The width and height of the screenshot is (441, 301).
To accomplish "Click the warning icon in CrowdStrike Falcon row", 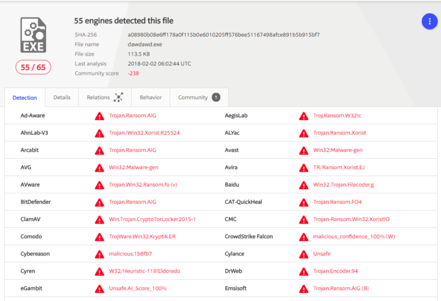I will tap(303, 237).
